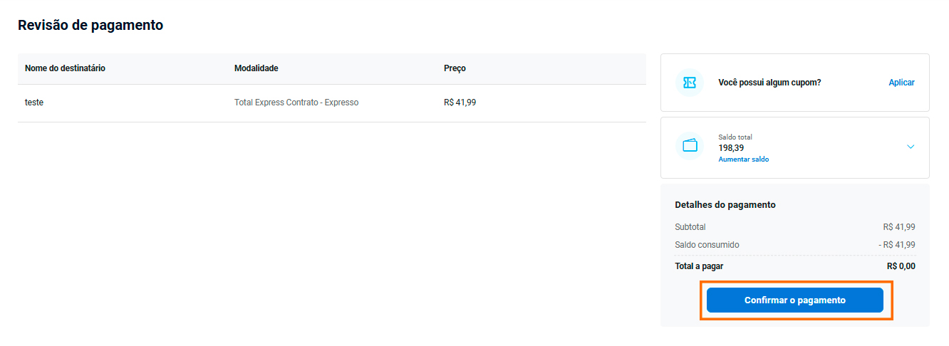Click the Nome do destinatário column header
Screen dimensions: 949x346
click(65, 68)
